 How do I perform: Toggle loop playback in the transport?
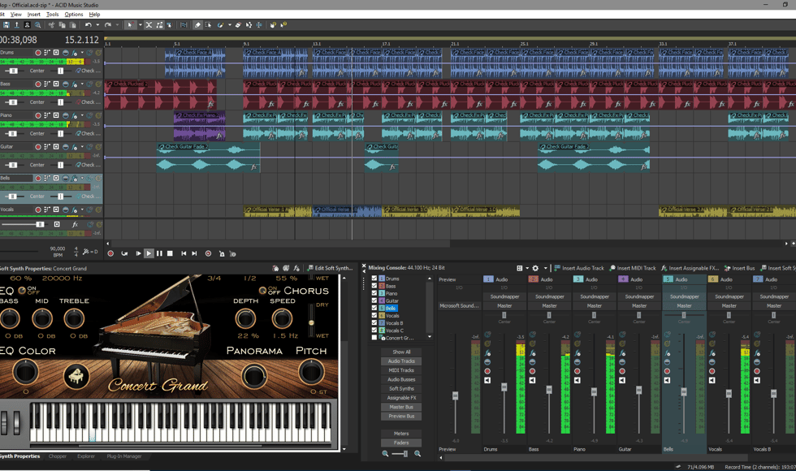click(124, 253)
